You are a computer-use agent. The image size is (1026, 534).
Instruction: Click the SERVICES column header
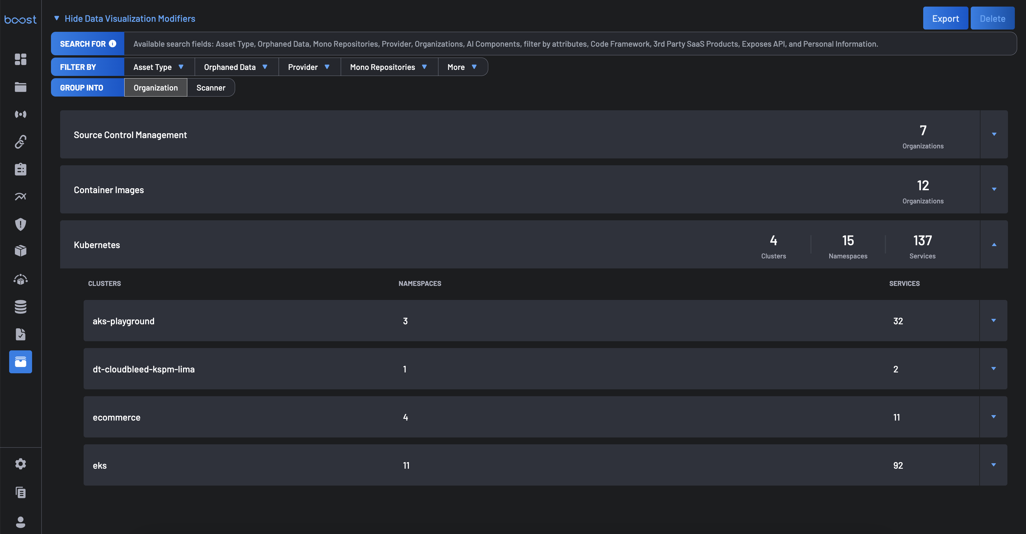point(905,283)
